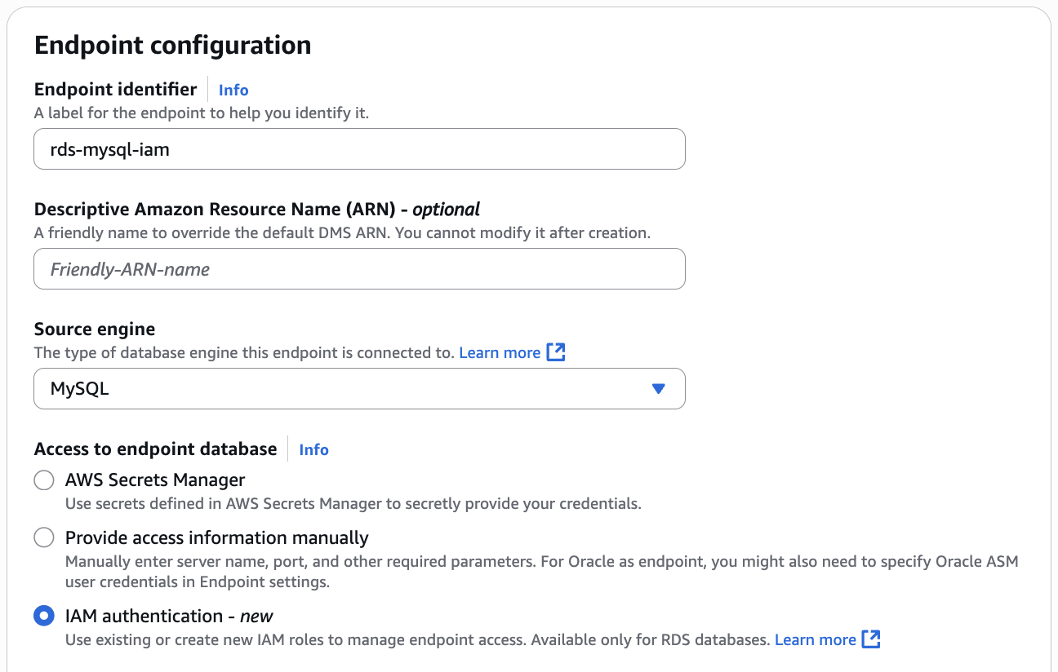Click the "AWS Secrets Manager" option label
This screenshot has height=672, width=1058.
coord(155,480)
